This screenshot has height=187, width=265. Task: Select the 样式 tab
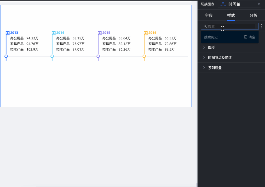coord(231,15)
